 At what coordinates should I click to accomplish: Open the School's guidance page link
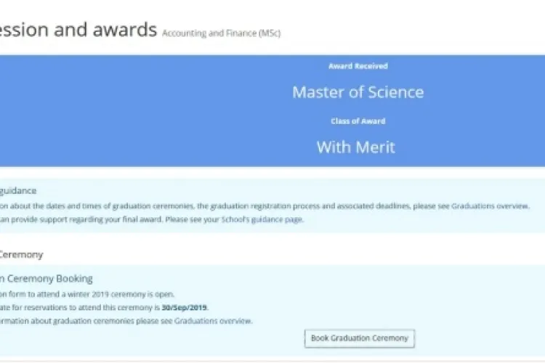click(262, 219)
